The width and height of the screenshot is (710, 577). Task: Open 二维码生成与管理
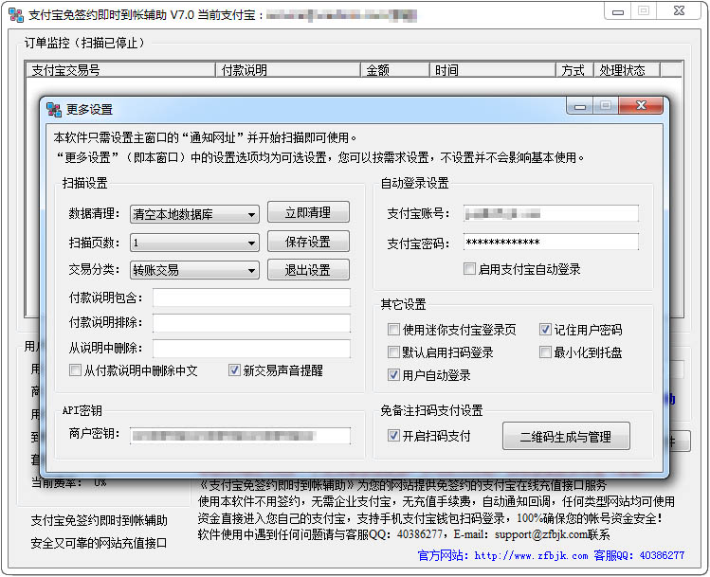coord(566,436)
